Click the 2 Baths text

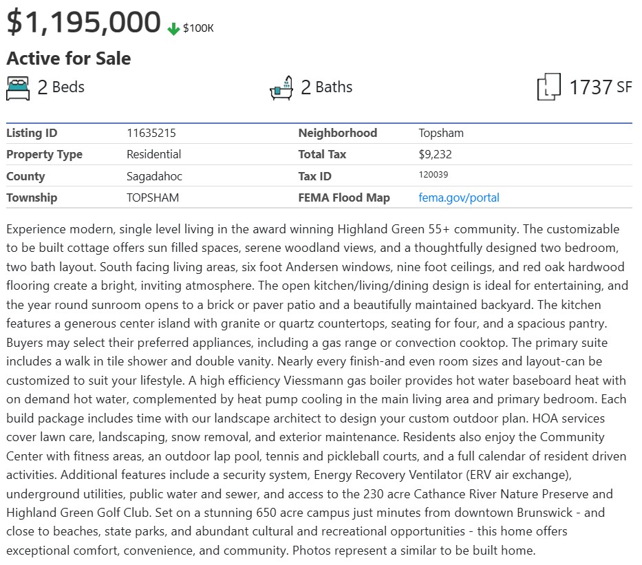pyautogui.click(x=326, y=87)
